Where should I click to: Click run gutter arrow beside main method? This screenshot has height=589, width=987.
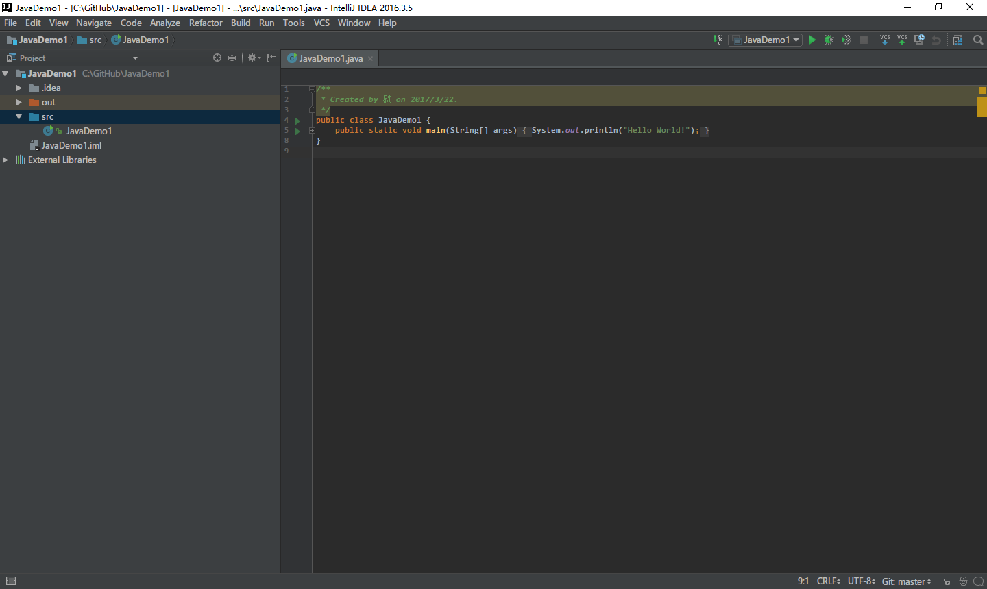click(x=297, y=131)
